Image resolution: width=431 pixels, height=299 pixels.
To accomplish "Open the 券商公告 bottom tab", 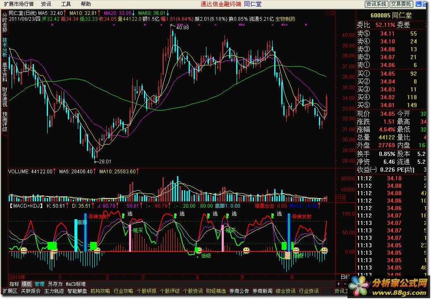I will click(239, 291).
